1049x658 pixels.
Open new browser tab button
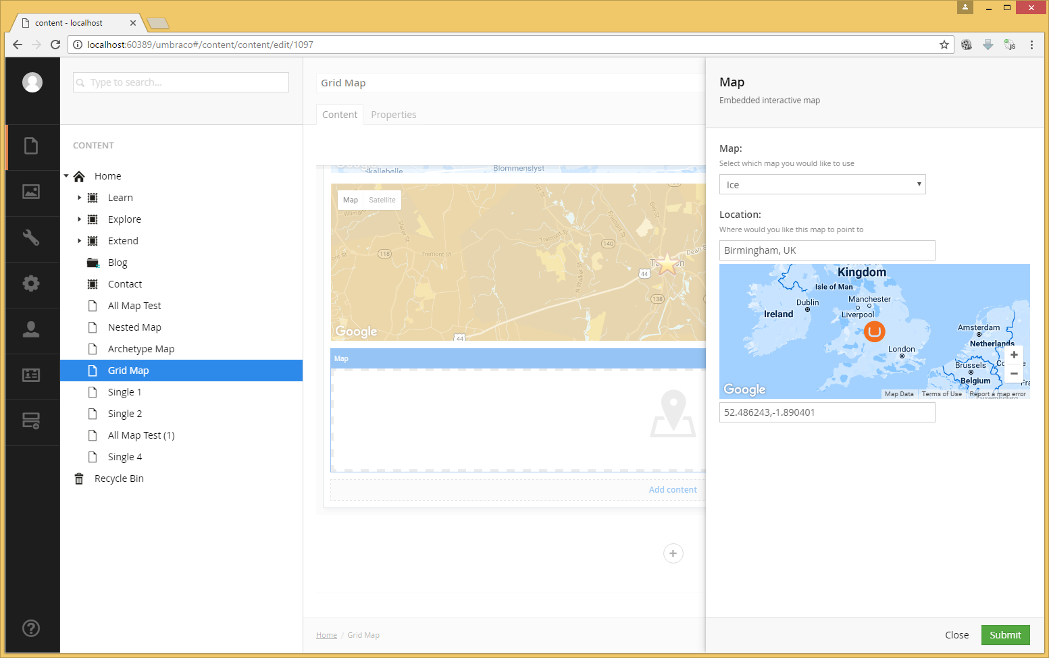point(158,24)
